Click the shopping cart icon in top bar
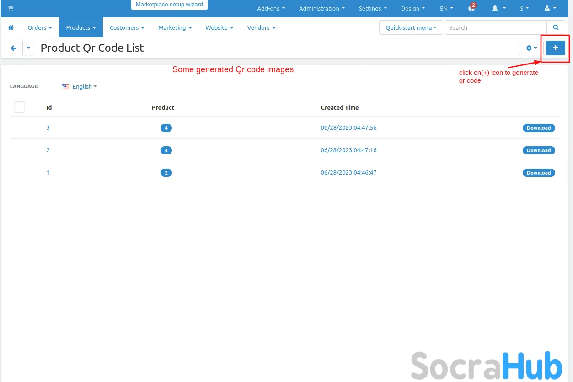 point(11,8)
